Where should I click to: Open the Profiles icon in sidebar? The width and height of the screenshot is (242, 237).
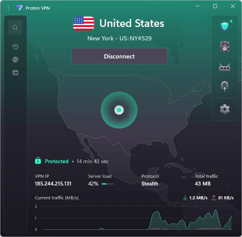pyautogui.click(x=15, y=72)
